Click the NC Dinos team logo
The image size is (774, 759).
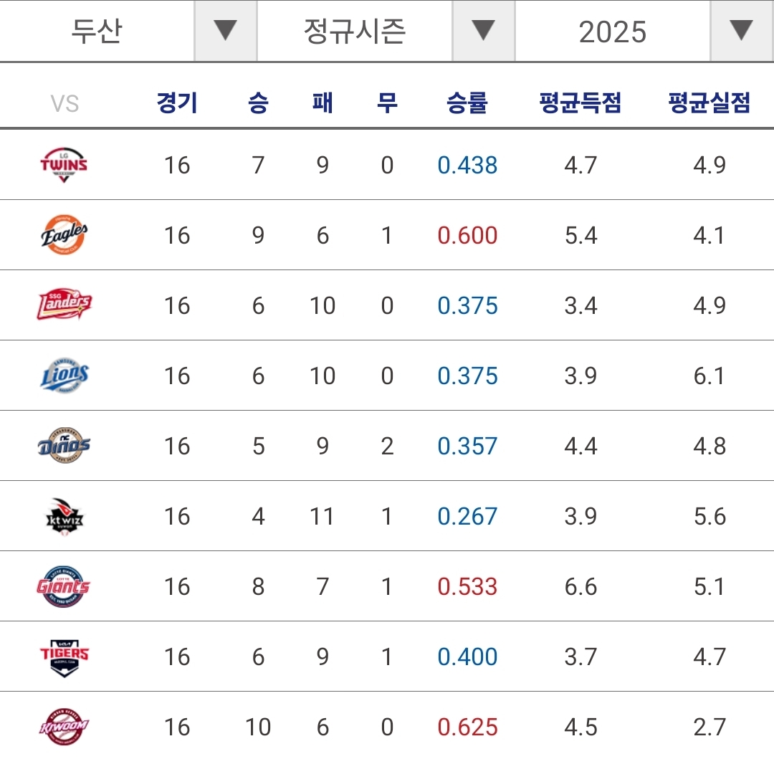click(x=64, y=446)
